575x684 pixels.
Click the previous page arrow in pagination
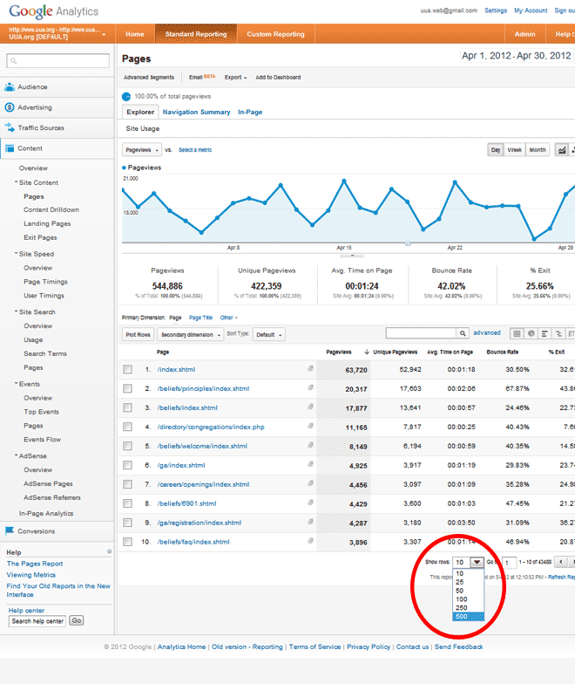(561, 562)
